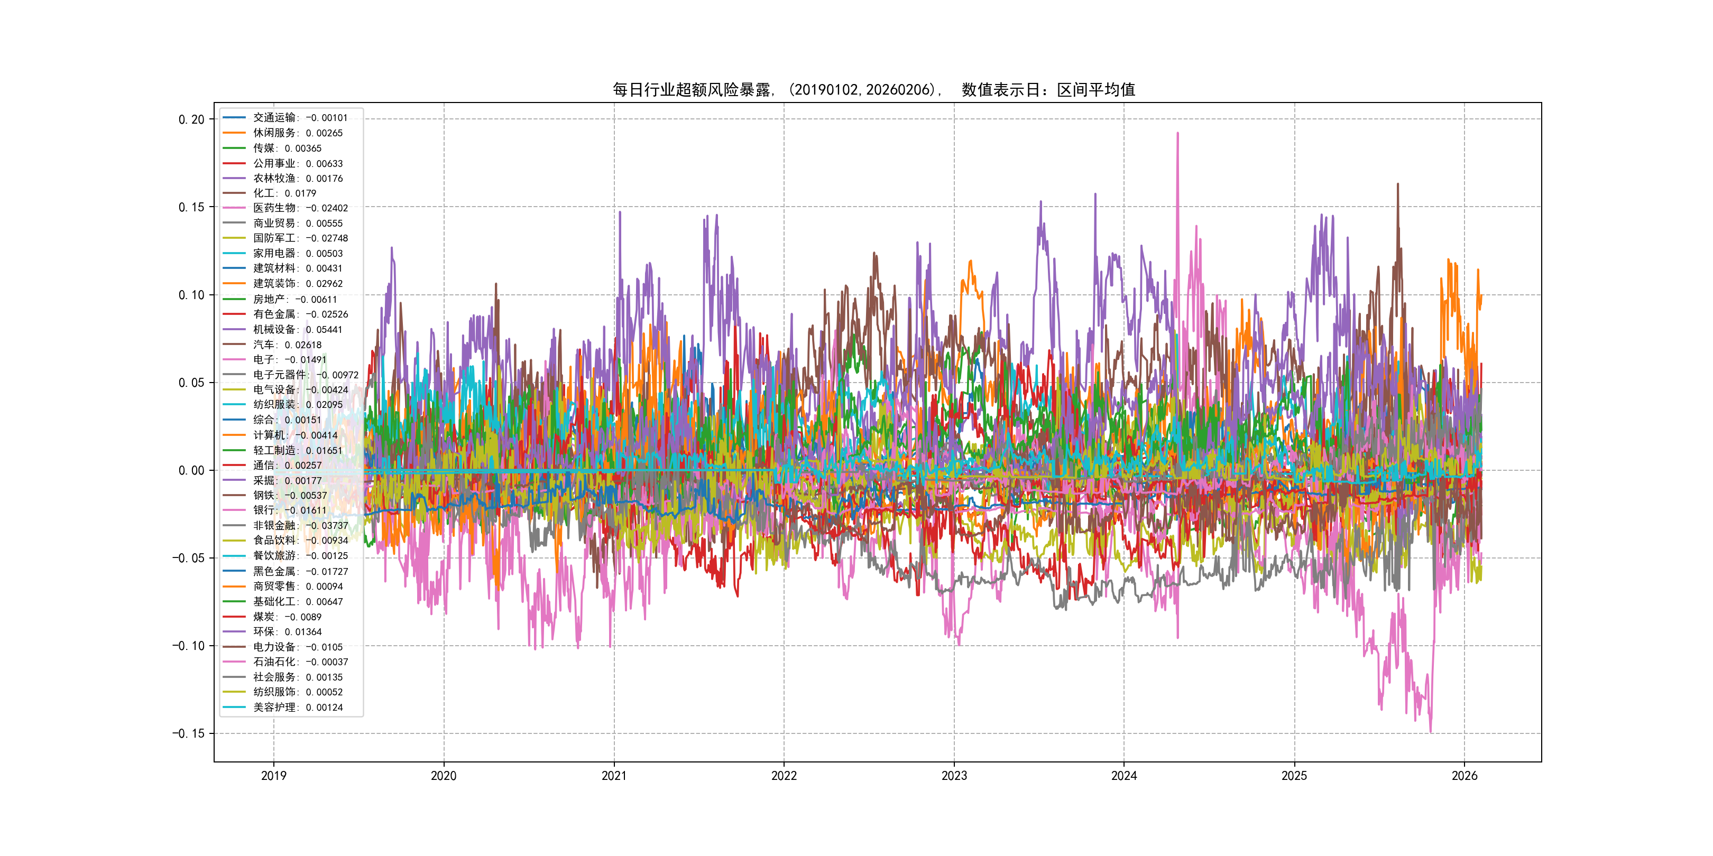Click the -0.15 y-axis tick label
This screenshot has width=1713, height=856.
[189, 734]
